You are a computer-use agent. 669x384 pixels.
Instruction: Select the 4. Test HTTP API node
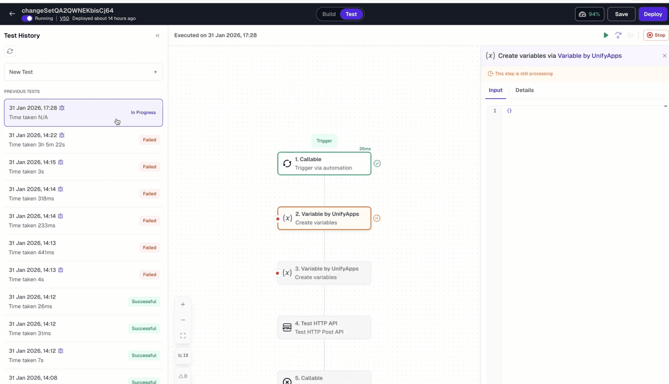click(324, 327)
